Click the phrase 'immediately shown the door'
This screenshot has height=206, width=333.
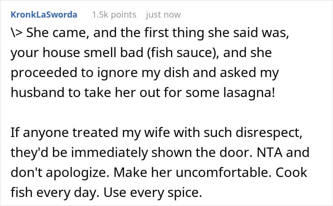[x=161, y=152]
